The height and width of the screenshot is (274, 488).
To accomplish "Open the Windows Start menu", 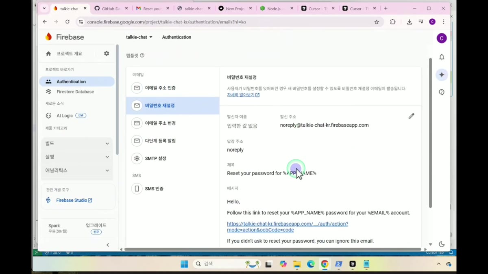I will point(184,264).
